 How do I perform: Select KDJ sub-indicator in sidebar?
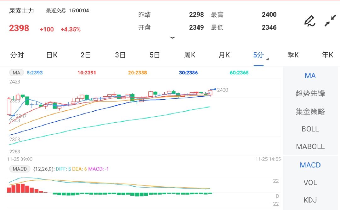310,200
